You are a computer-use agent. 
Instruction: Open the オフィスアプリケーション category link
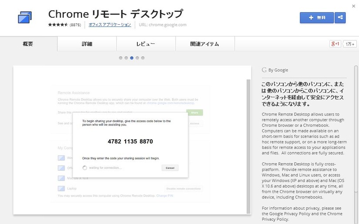(x=110, y=25)
